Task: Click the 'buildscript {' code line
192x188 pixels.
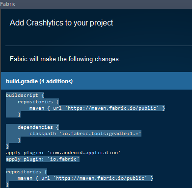Action: pos(25,95)
